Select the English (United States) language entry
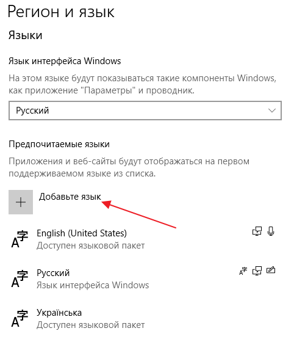The image size is (294, 342). click(145, 239)
